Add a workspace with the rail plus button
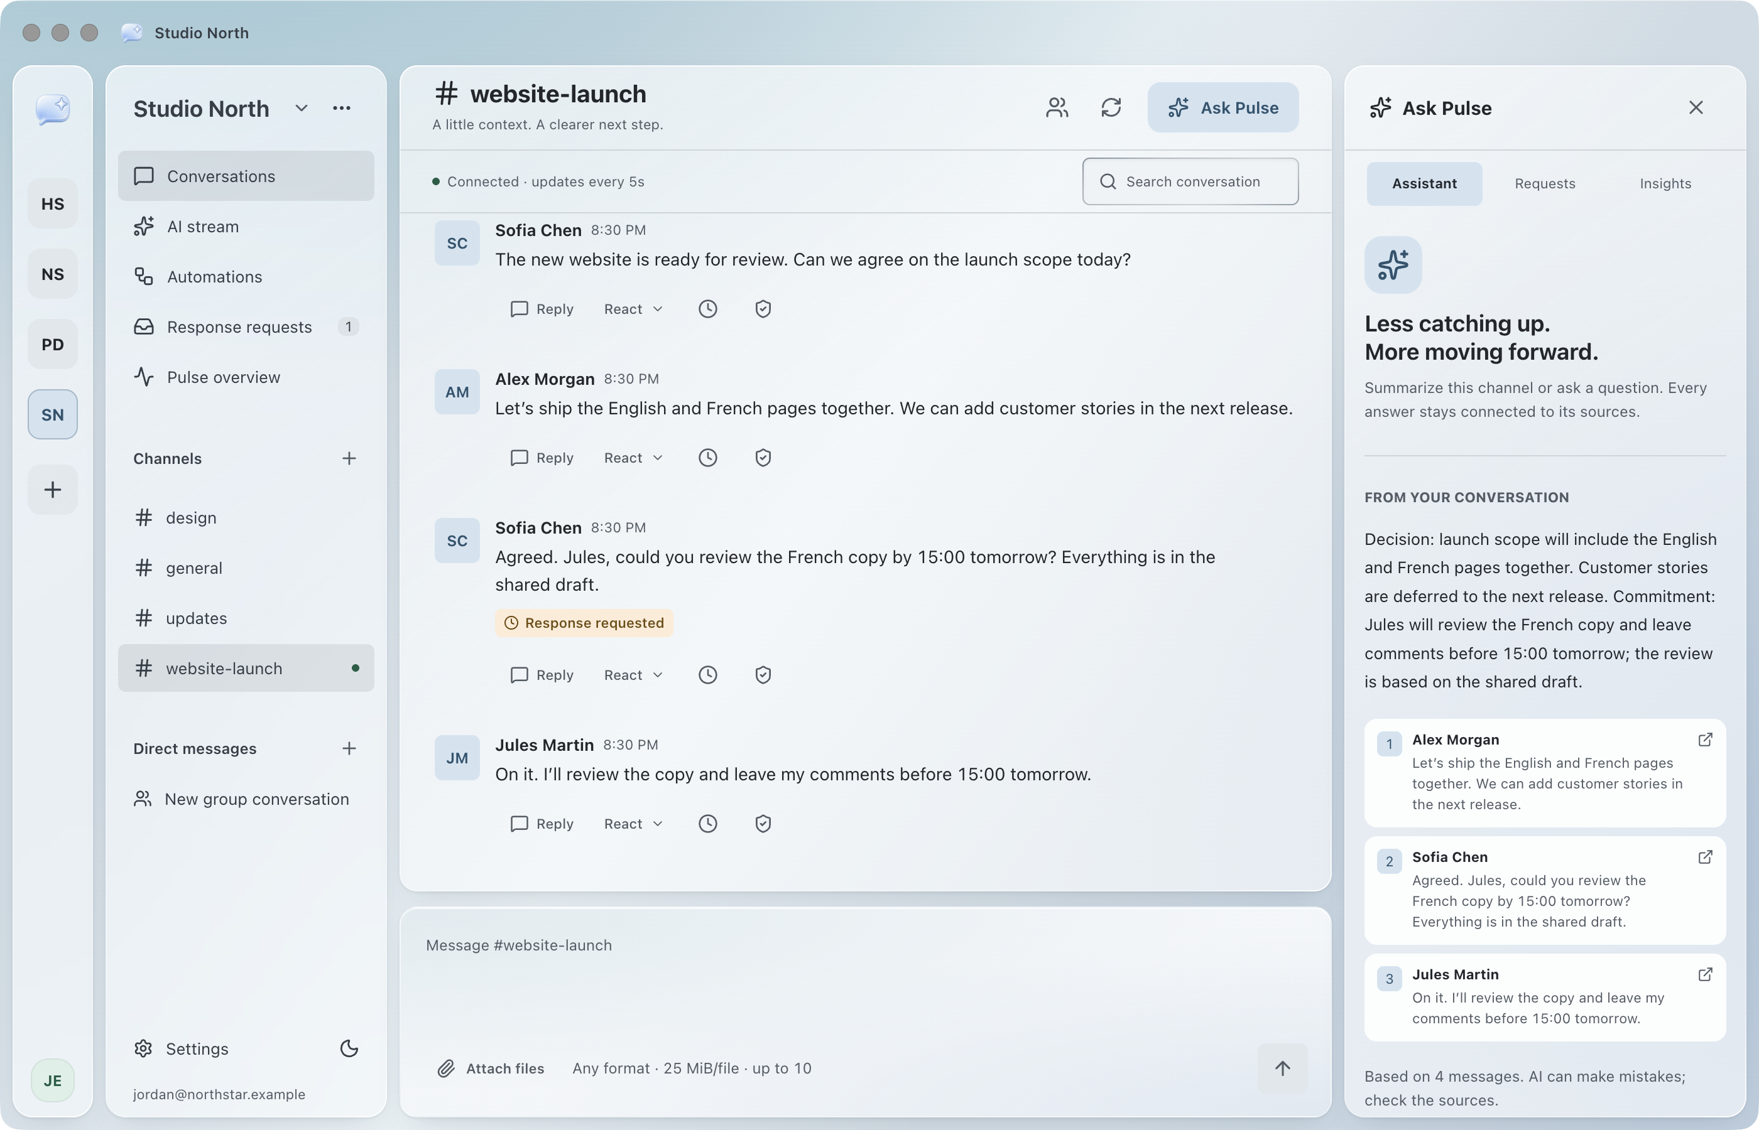1759x1130 pixels. tap(52, 490)
